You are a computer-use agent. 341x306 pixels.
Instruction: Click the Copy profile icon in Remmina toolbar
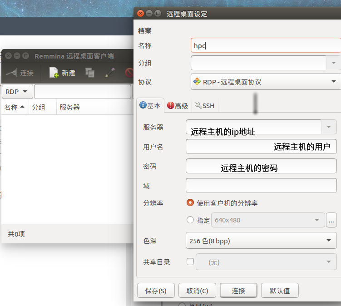point(90,73)
